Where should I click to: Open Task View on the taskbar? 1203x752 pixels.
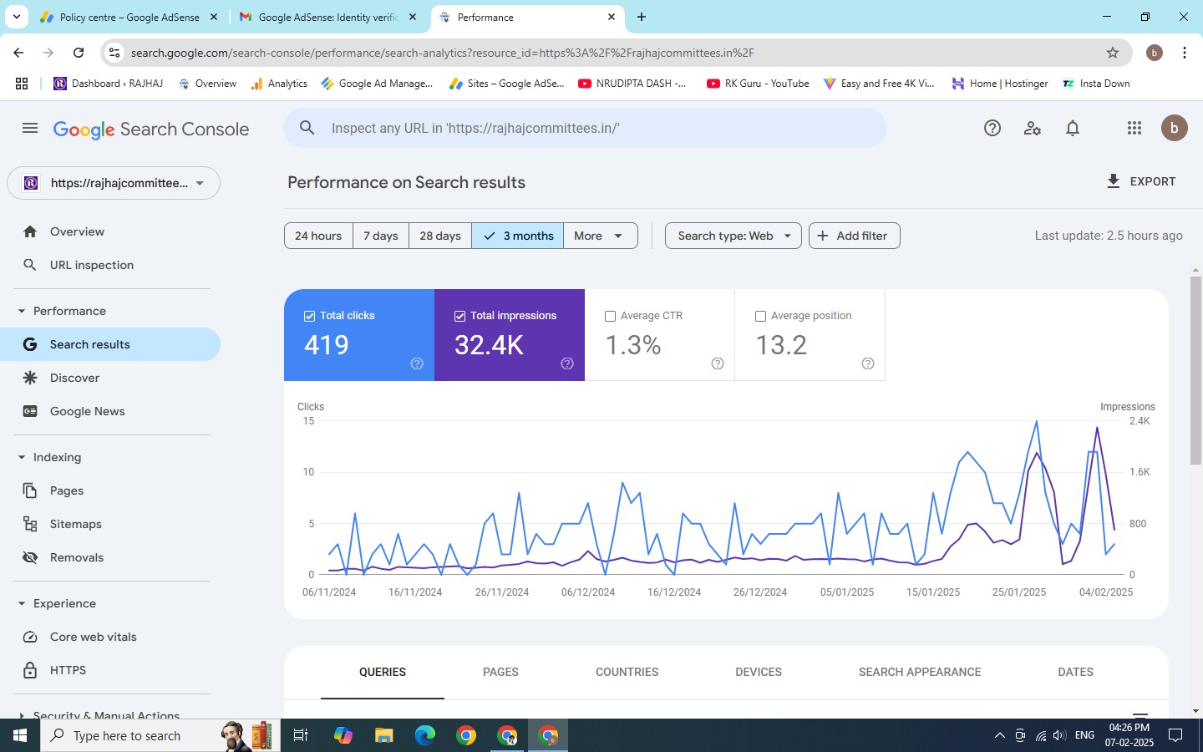tap(301, 735)
